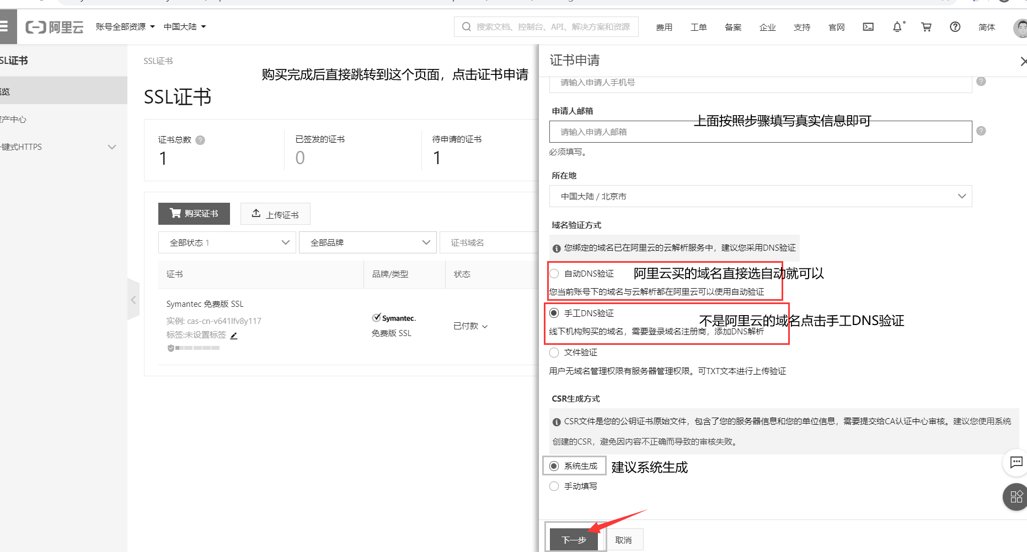This screenshot has height=552, width=1027.
Task: Choose 手动填写 for CSR generation
Action: click(554, 486)
